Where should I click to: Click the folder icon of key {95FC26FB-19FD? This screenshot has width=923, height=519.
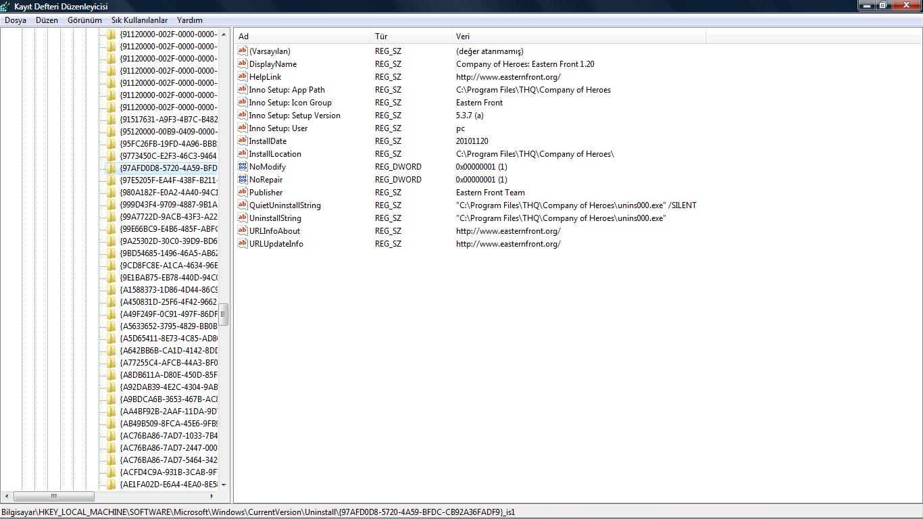[111, 143]
